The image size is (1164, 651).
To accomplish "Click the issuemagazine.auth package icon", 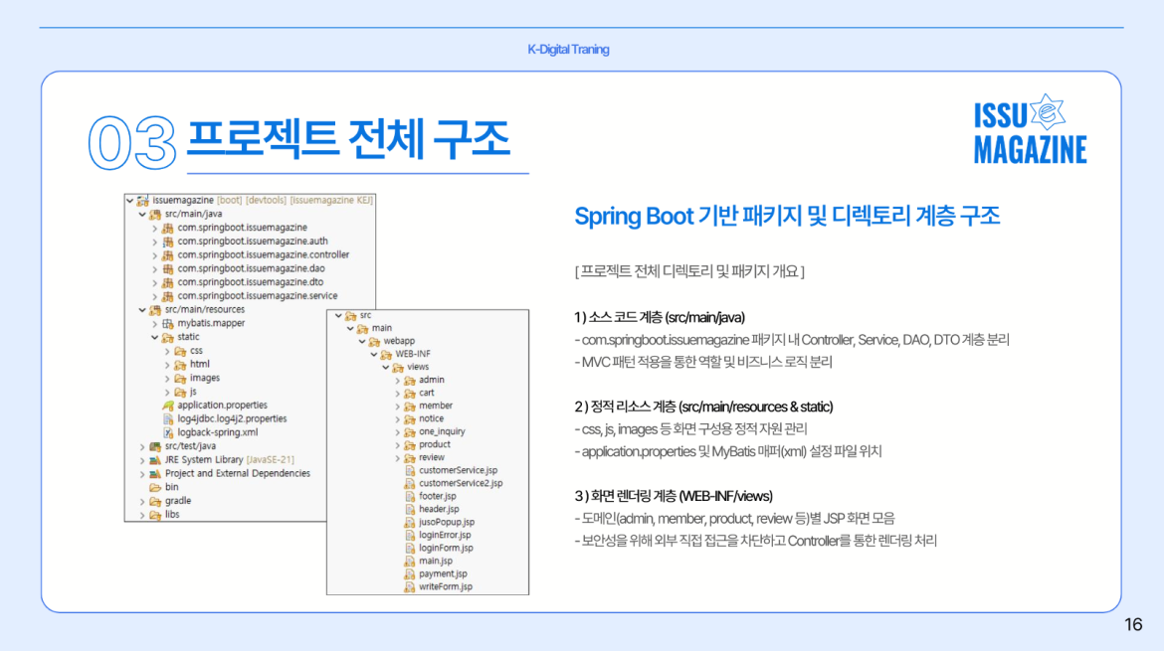I will pyautogui.click(x=168, y=242).
